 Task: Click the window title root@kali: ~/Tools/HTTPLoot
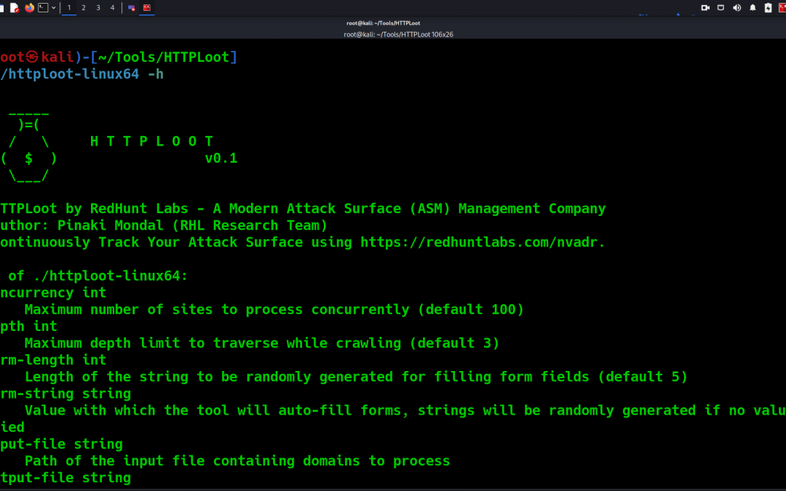point(384,23)
